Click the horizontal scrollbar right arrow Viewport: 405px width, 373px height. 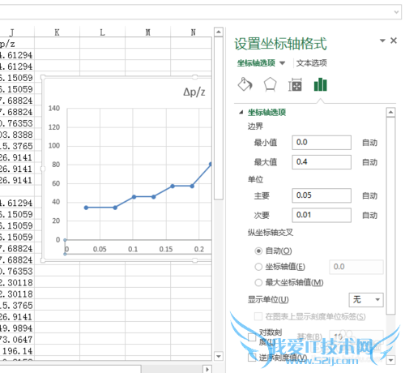pyautogui.click(x=207, y=369)
